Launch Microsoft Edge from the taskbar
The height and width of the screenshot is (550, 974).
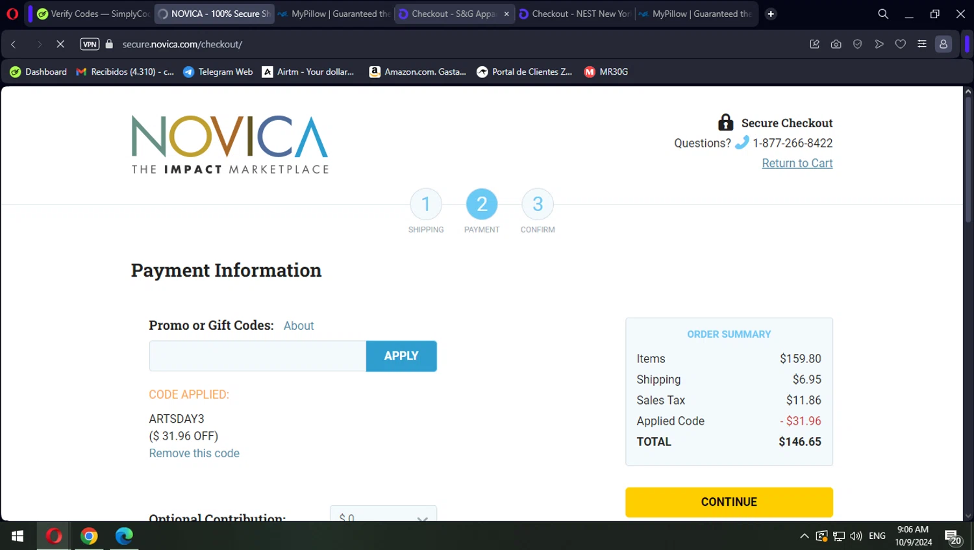(x=124, y=536)
